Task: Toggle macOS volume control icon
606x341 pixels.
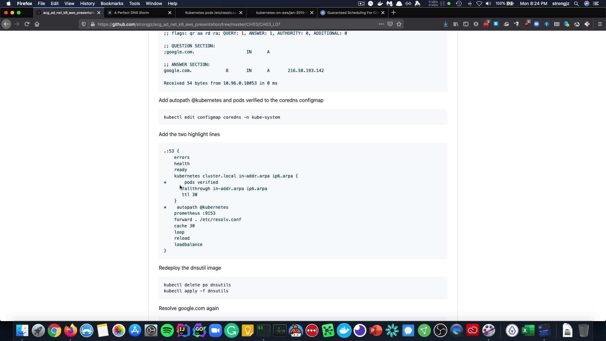Action: pyautogui.click(x=488, y=3)
